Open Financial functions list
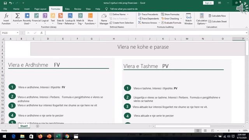The width and height of the screenshot is (249, 140). click(36, 19)
